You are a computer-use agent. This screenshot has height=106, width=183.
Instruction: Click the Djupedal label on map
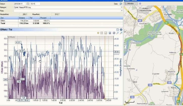pyautogui.click(x=156, y=74)
